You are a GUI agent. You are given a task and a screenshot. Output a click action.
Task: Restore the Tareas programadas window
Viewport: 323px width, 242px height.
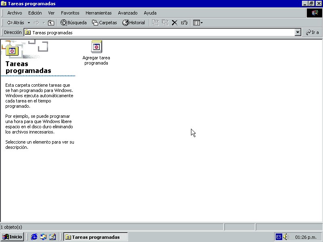[311, 4]
